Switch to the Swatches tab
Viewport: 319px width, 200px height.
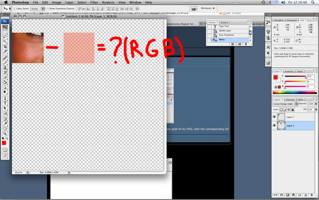[289, 71]
